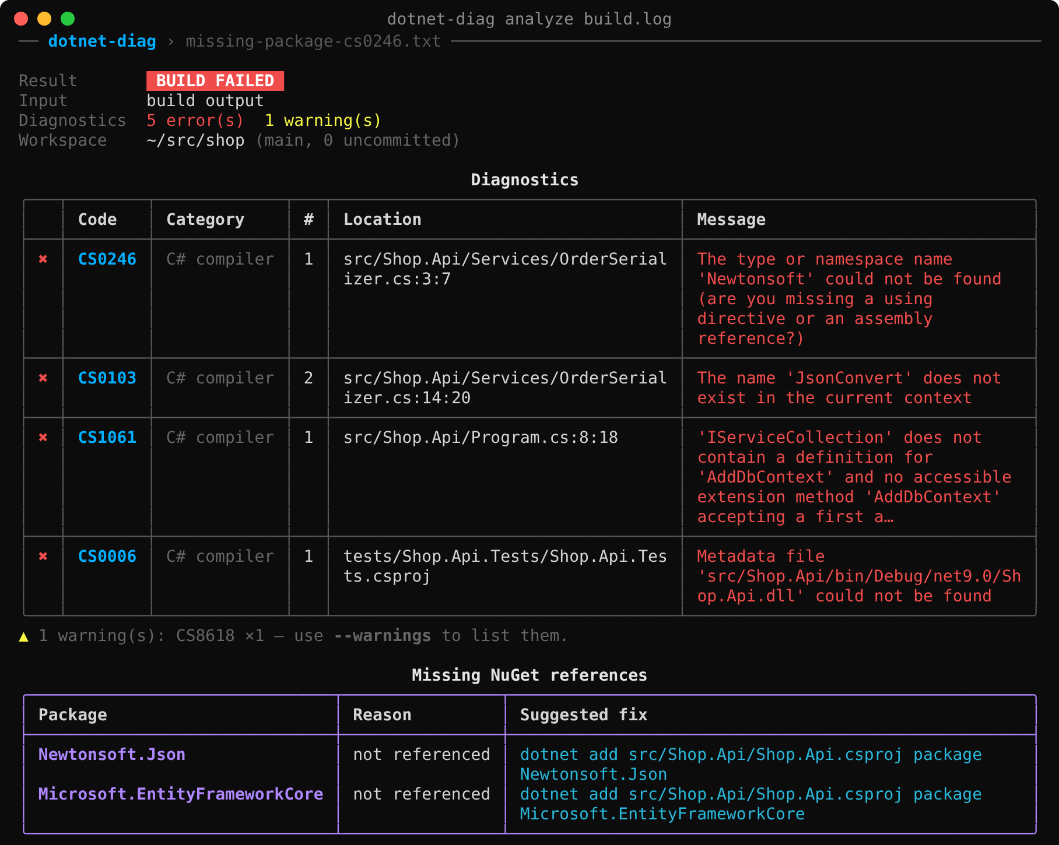
Task: Click the yellow warning triangle icon
Action: point(24,636)
